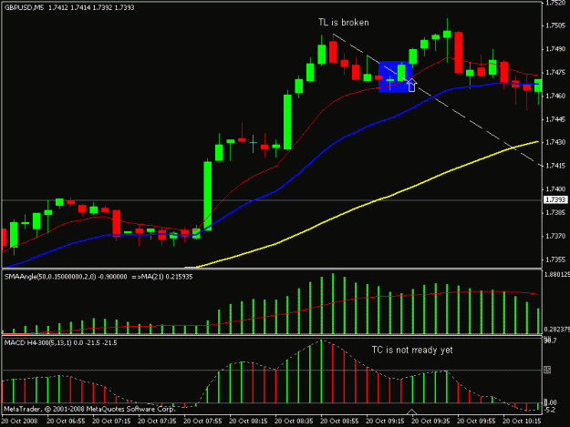Click the '20 Oct 10:15' time label
Image resolution: width=570 pixels, height=427 pixels.
click(x=522, y=422)
